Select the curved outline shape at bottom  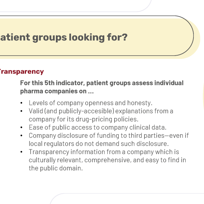pos(127,198)
